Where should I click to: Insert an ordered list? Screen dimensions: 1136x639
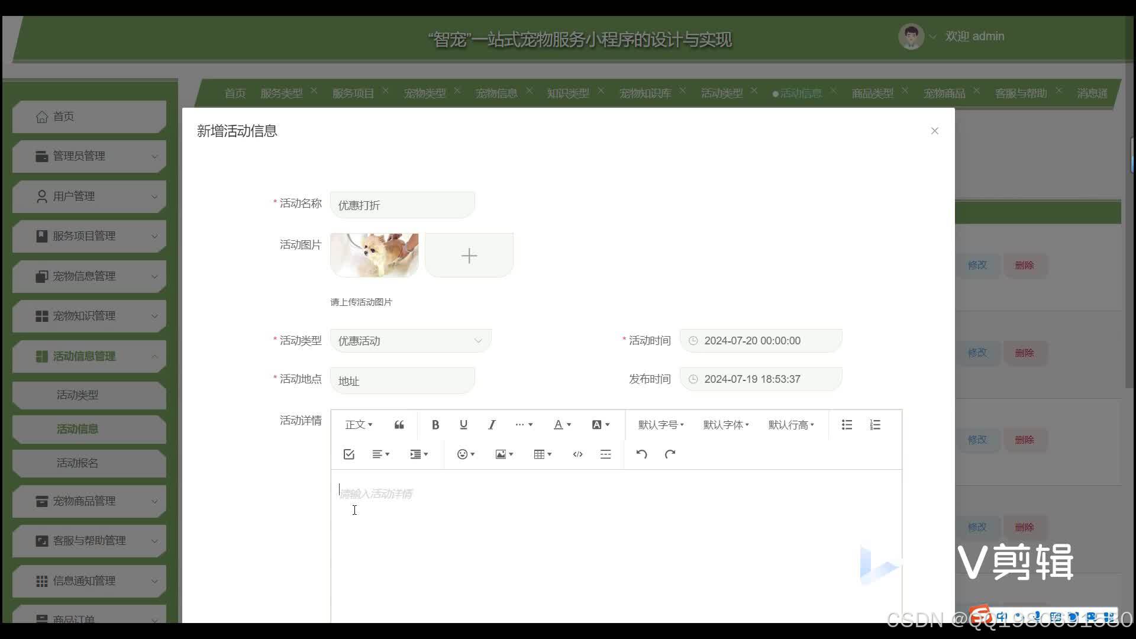coord(874,424)
